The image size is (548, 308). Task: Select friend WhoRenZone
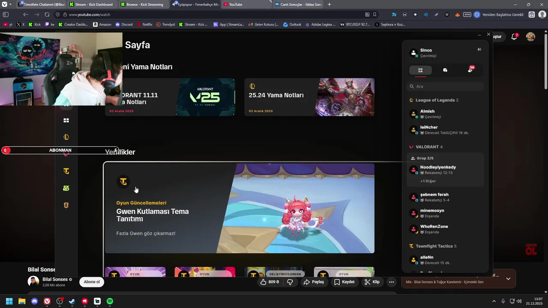pos(445,229)
